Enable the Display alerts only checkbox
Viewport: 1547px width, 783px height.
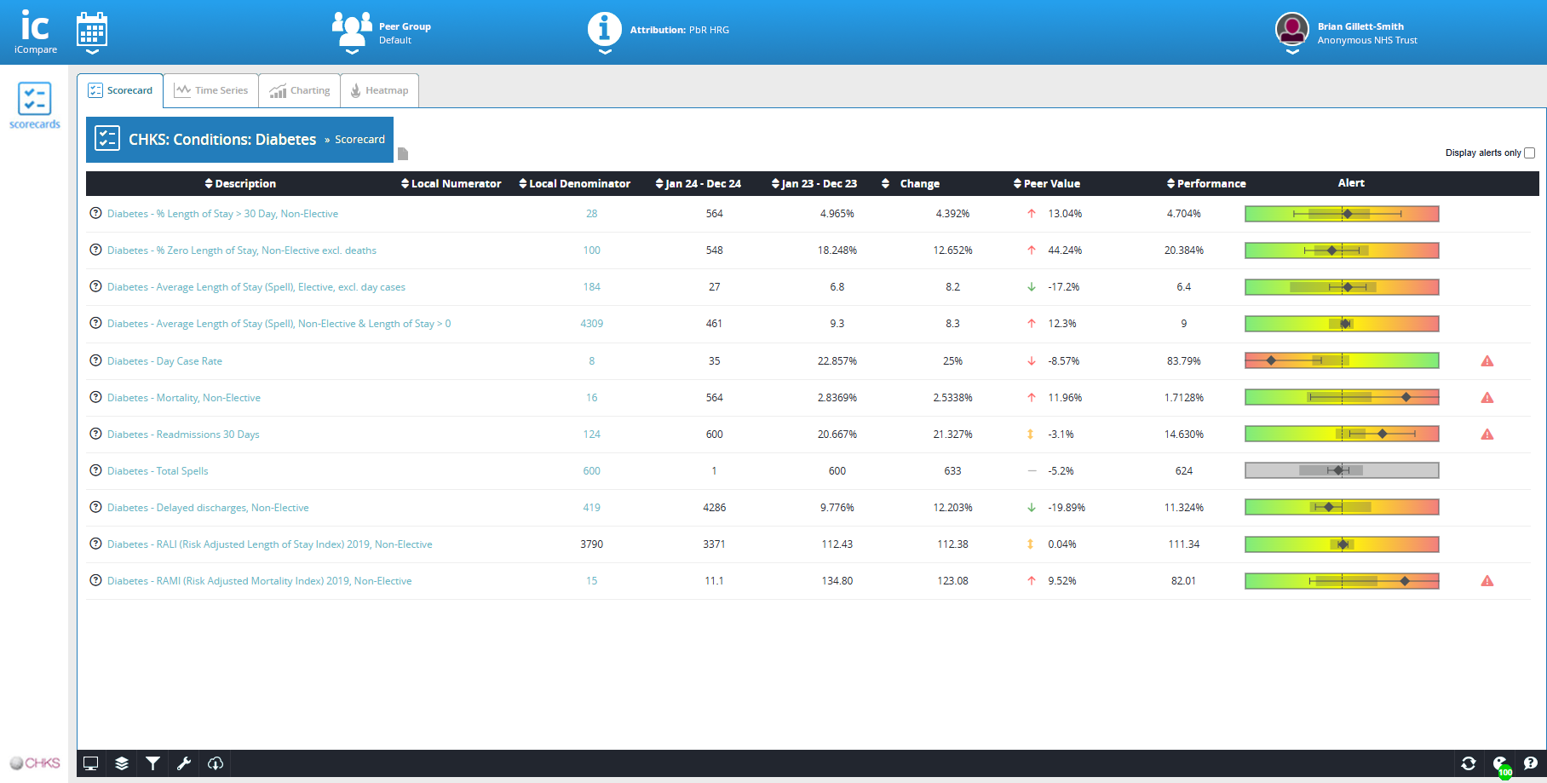click(x=1529, y=153)
